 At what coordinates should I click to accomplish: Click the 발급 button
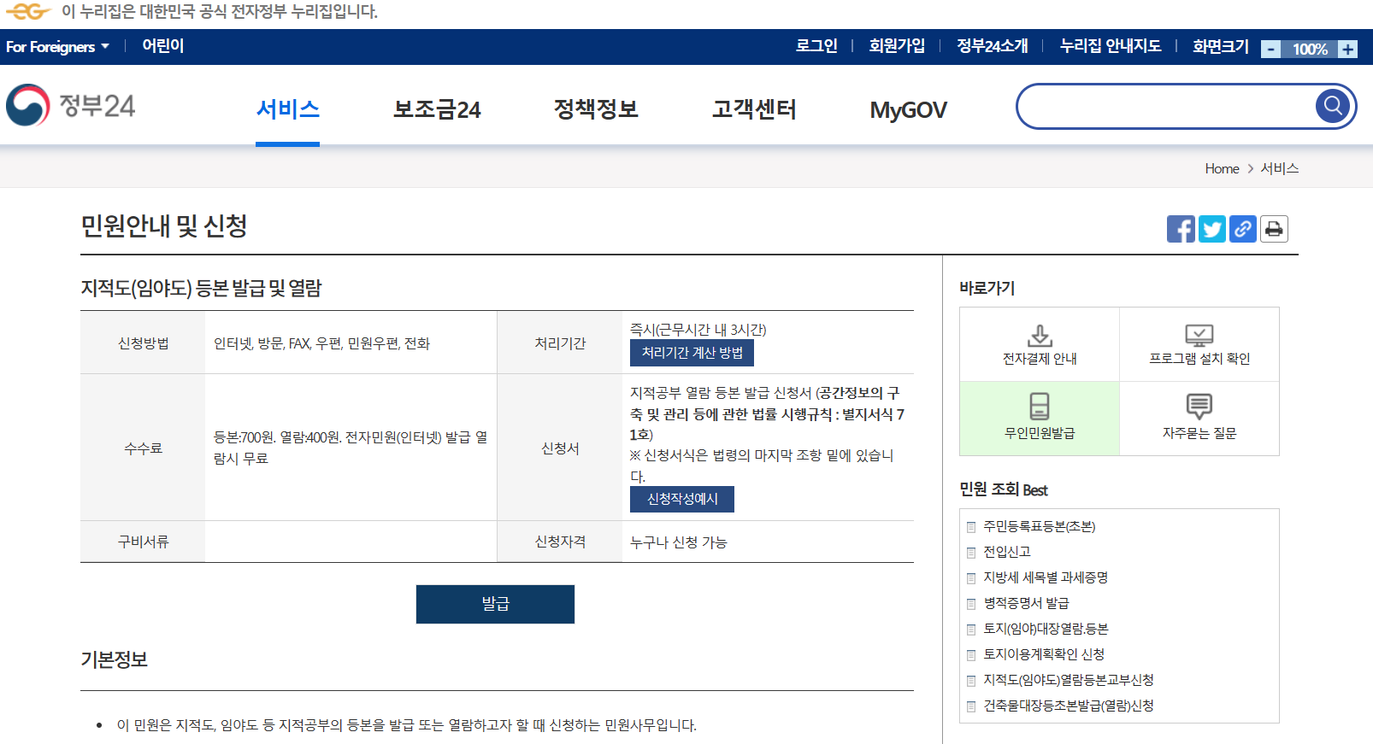pos(495,604)
